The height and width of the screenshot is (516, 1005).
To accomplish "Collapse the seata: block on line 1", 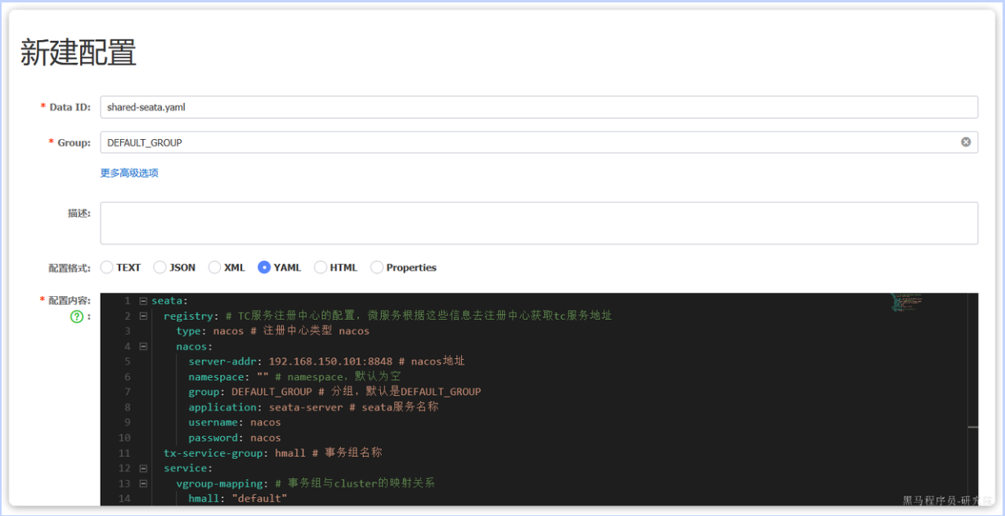I will [x=143, y=301].
